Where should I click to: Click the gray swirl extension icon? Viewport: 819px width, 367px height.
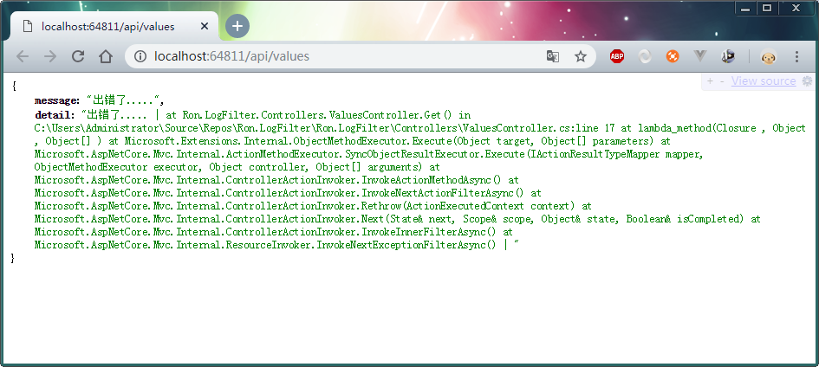tap(645, 56)
